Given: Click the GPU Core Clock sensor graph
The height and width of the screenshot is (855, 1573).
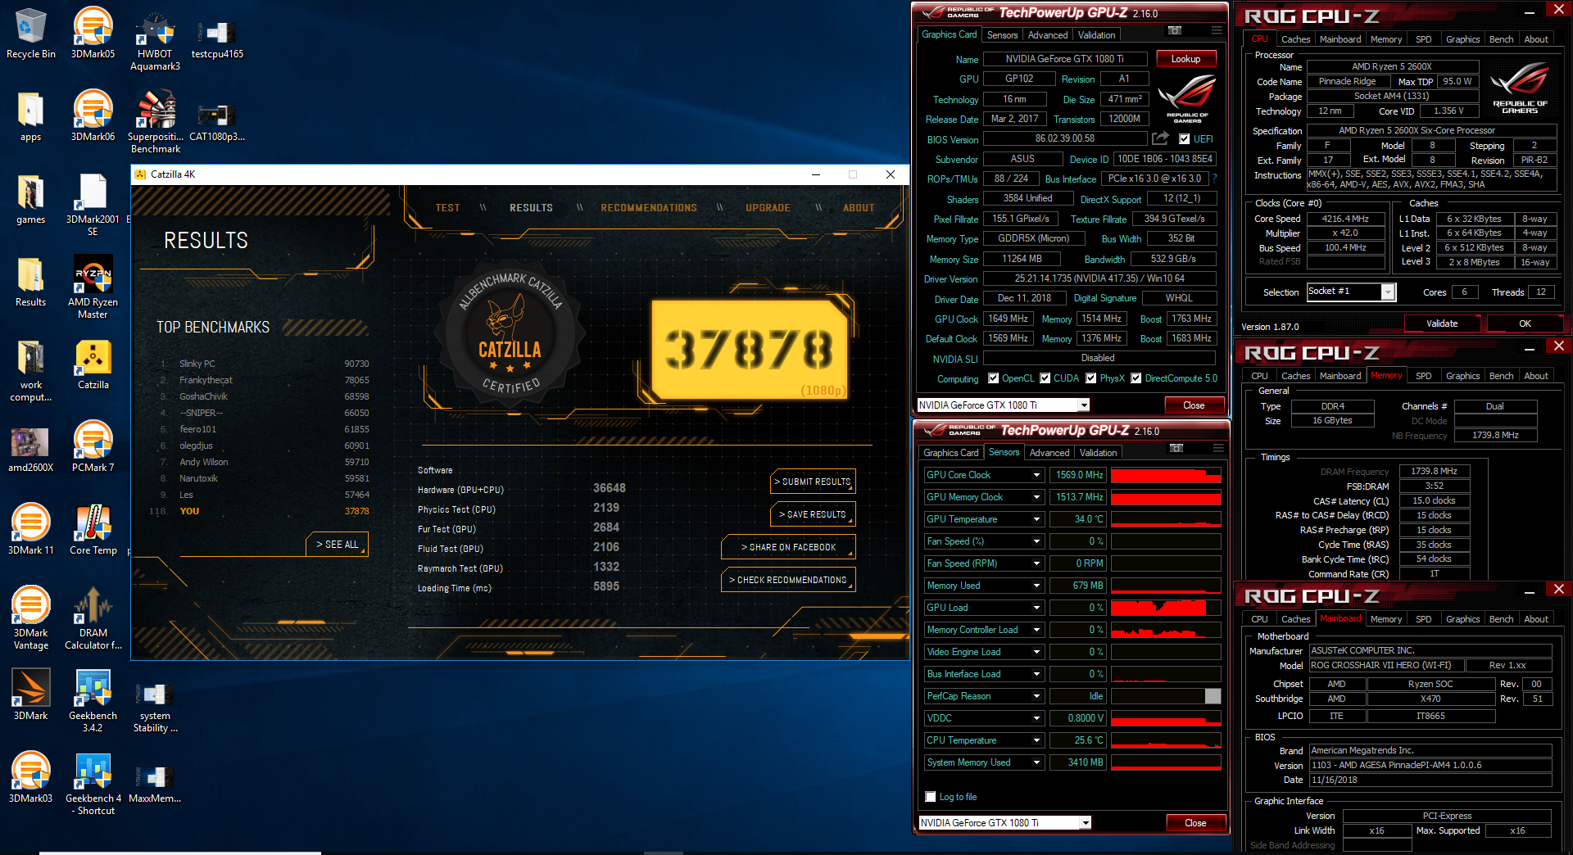Looking at the screenshot, I should (1166, 475).
